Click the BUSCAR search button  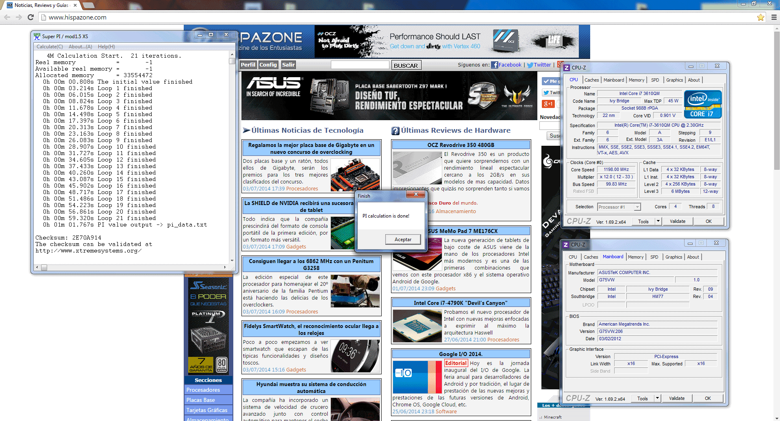(406, 65)
